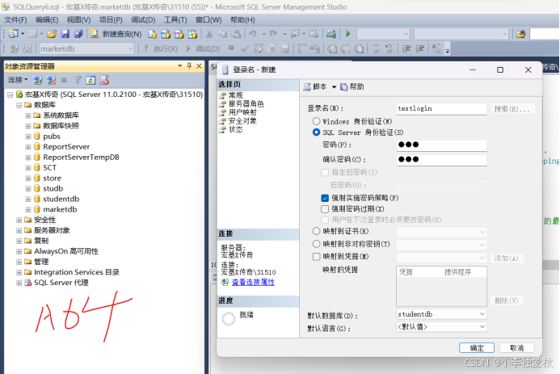Expand the ReportServer database node

tap(27, 147)
